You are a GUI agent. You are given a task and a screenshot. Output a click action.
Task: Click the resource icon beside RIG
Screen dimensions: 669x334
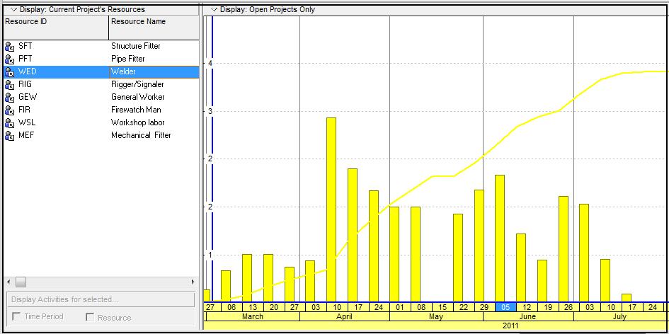[9, 85]
